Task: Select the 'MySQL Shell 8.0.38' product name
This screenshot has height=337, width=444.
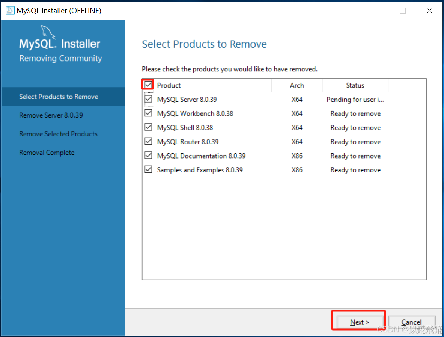Action: [x=185, y=128]
